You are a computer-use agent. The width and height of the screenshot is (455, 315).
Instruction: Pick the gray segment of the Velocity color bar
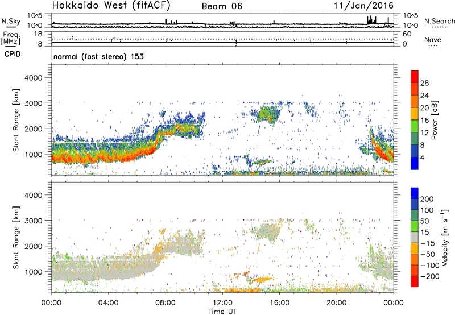[415, 237]
